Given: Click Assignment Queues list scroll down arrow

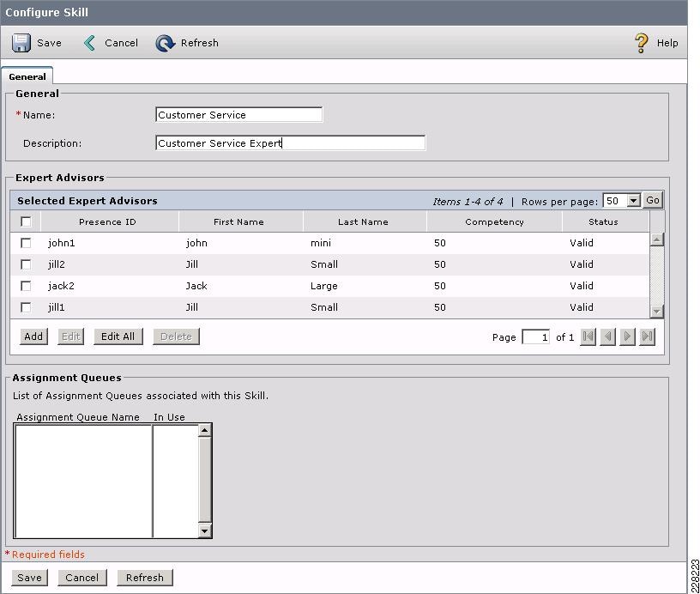Looking at the screenshot, I should pos(204,530).
